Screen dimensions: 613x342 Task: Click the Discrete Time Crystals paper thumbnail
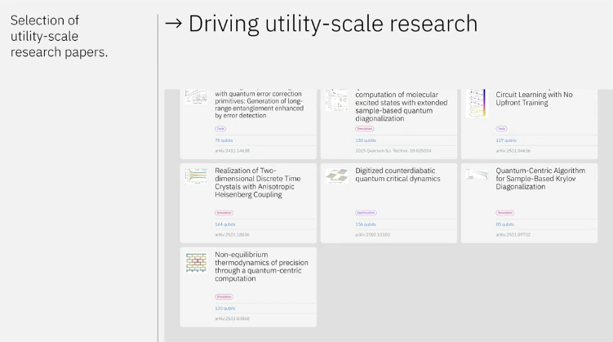195,176
